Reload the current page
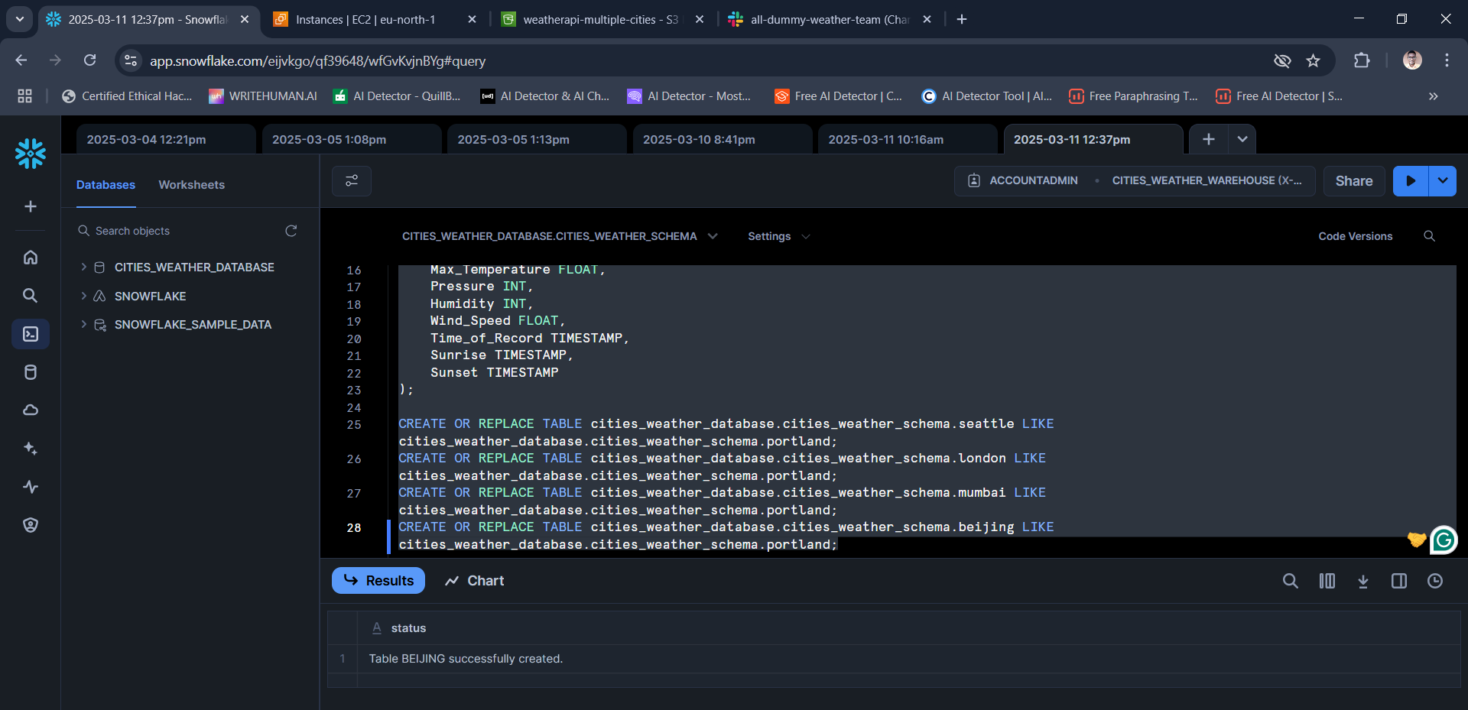 (x=90, y=60)
